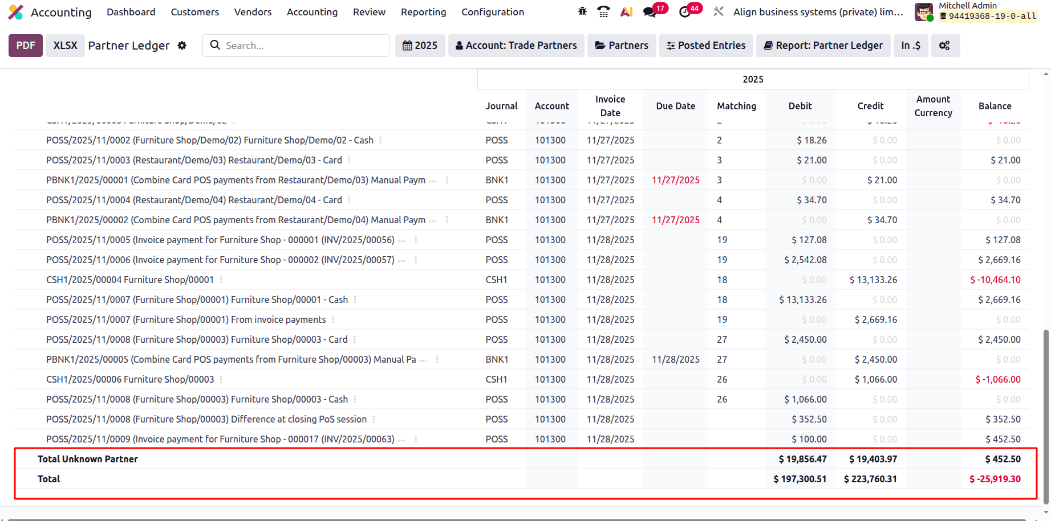
Task: Open the Vendors menu
Action: click(x=253, y=12)
